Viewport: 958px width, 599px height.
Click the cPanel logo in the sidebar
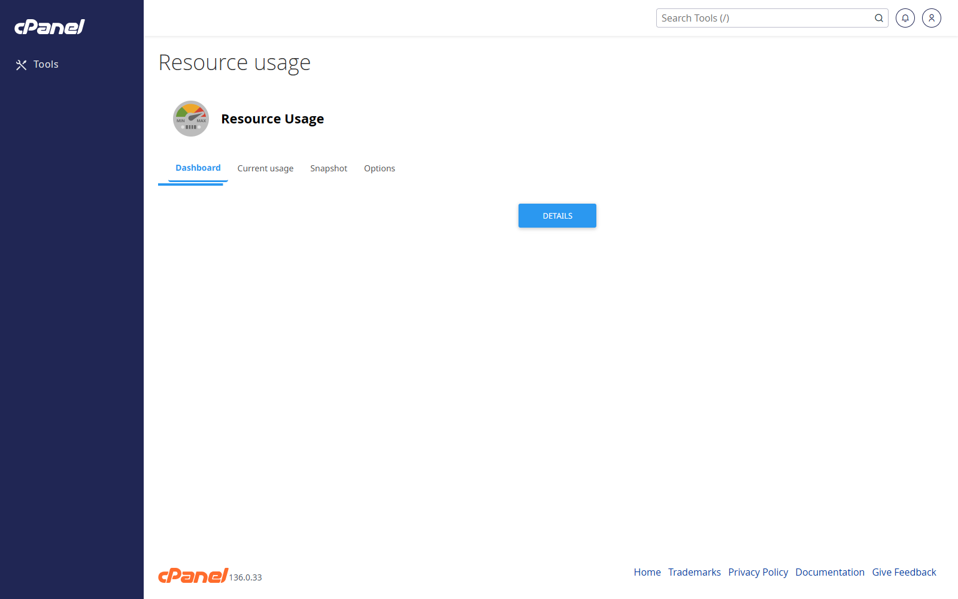(x=50, y=27)
